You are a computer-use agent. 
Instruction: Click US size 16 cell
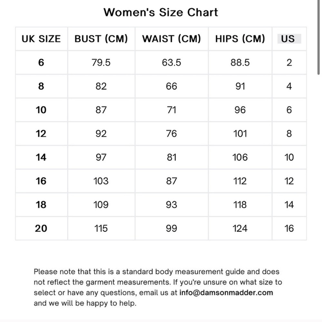[x=289, y=228]
